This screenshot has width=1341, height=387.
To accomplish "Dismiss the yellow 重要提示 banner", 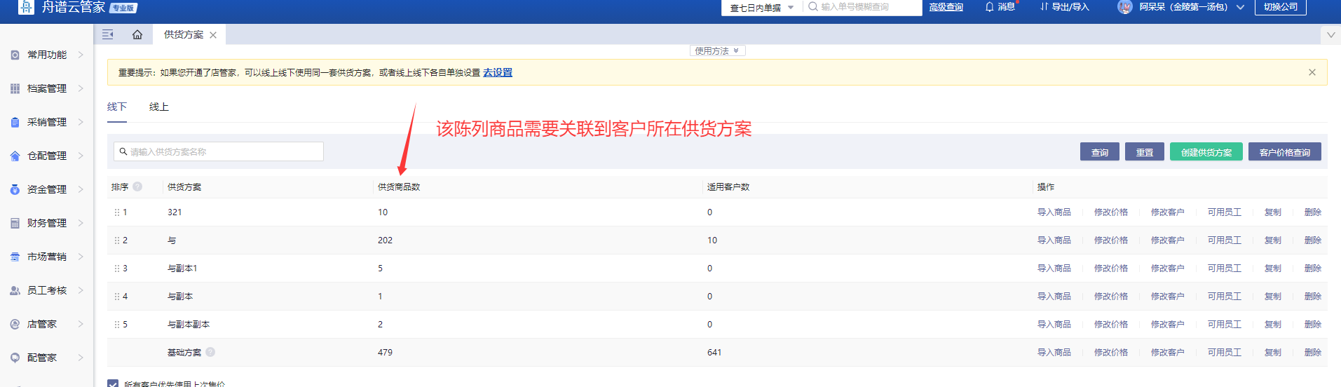I will pyautogui.click(x=1312, y=72).
